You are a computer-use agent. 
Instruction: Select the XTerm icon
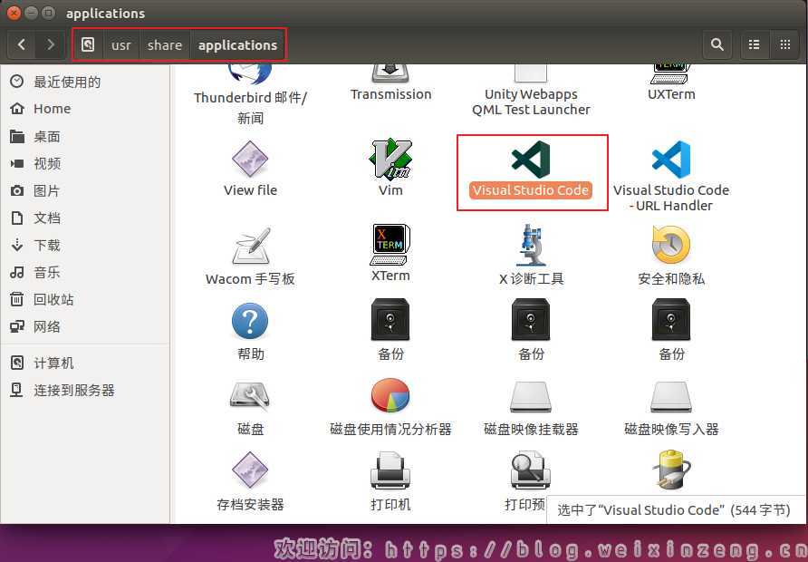coord(390,245)
